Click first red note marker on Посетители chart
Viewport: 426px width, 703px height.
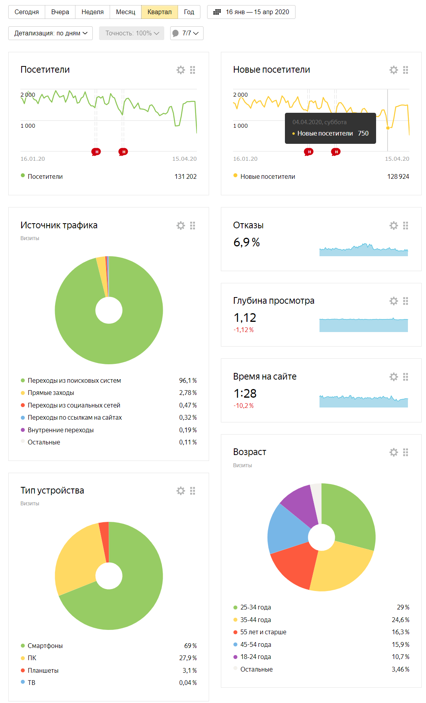[x=96, y=152]
